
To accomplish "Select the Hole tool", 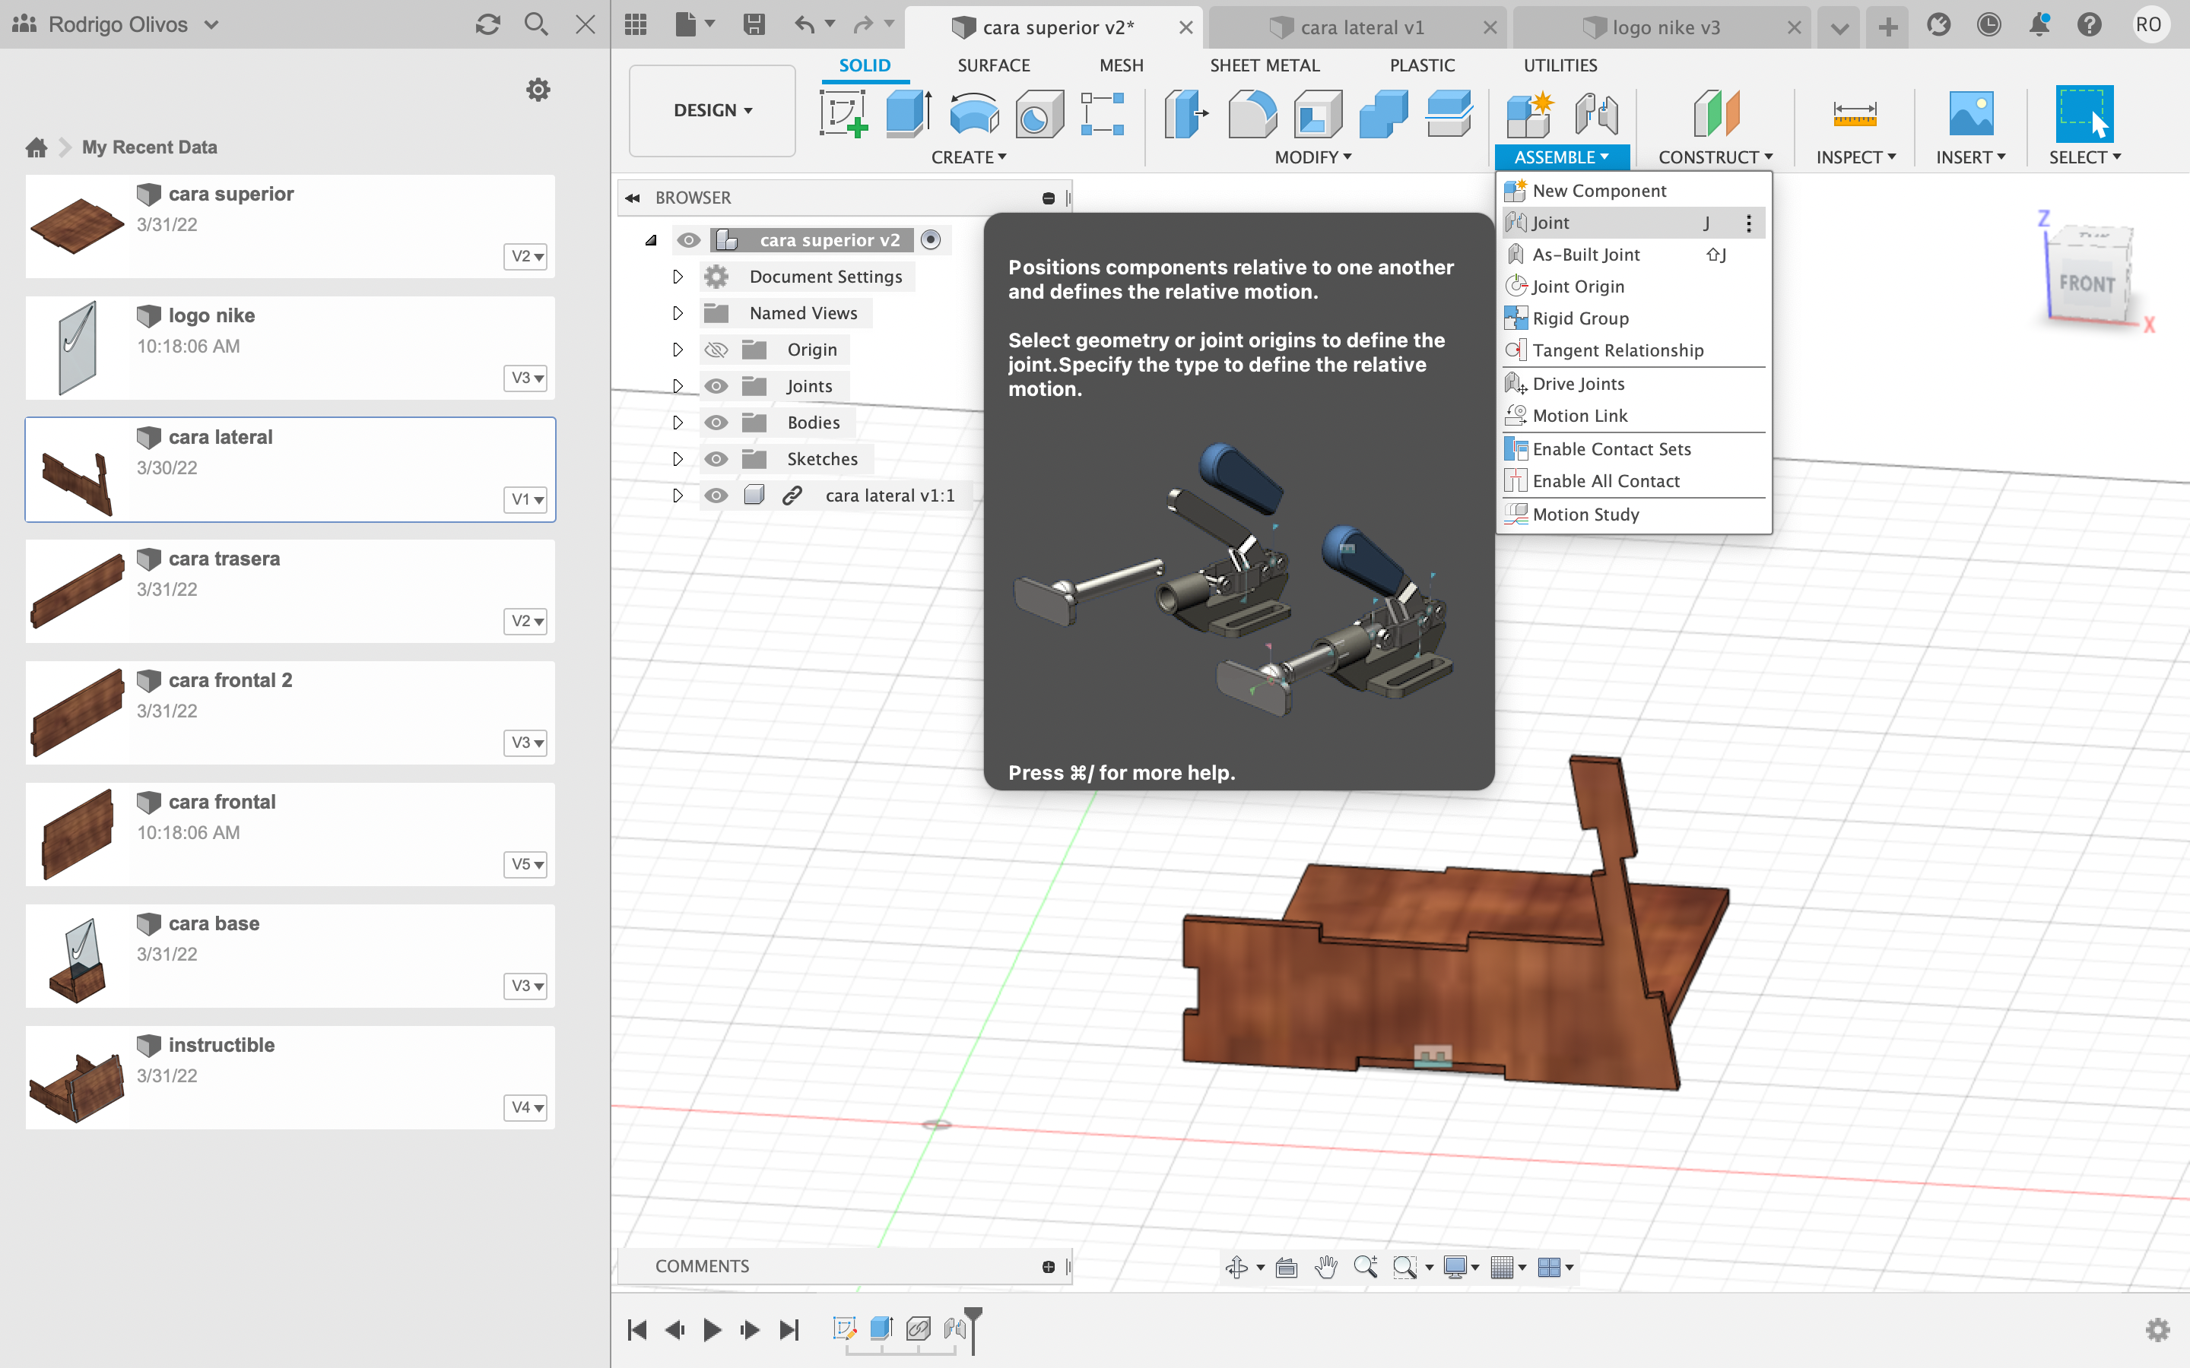I will coord(1039,115).
